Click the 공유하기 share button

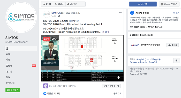coord(72,4)
